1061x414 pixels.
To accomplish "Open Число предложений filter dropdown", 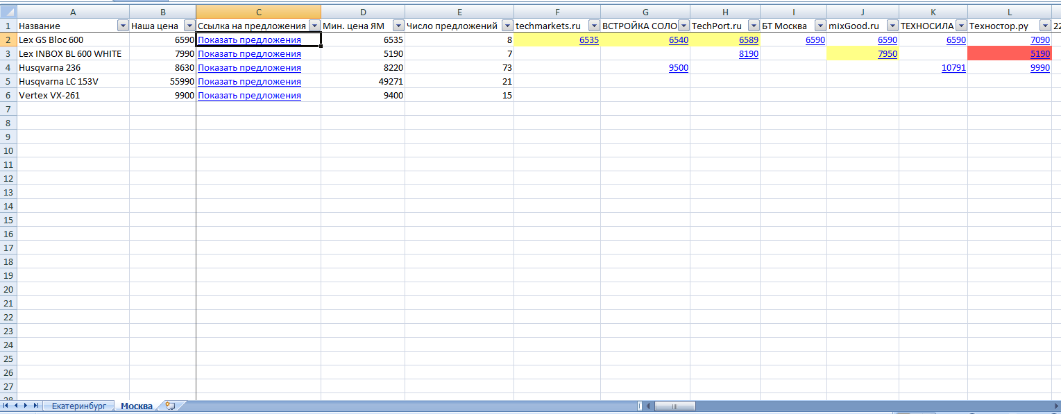I will 507,26.
